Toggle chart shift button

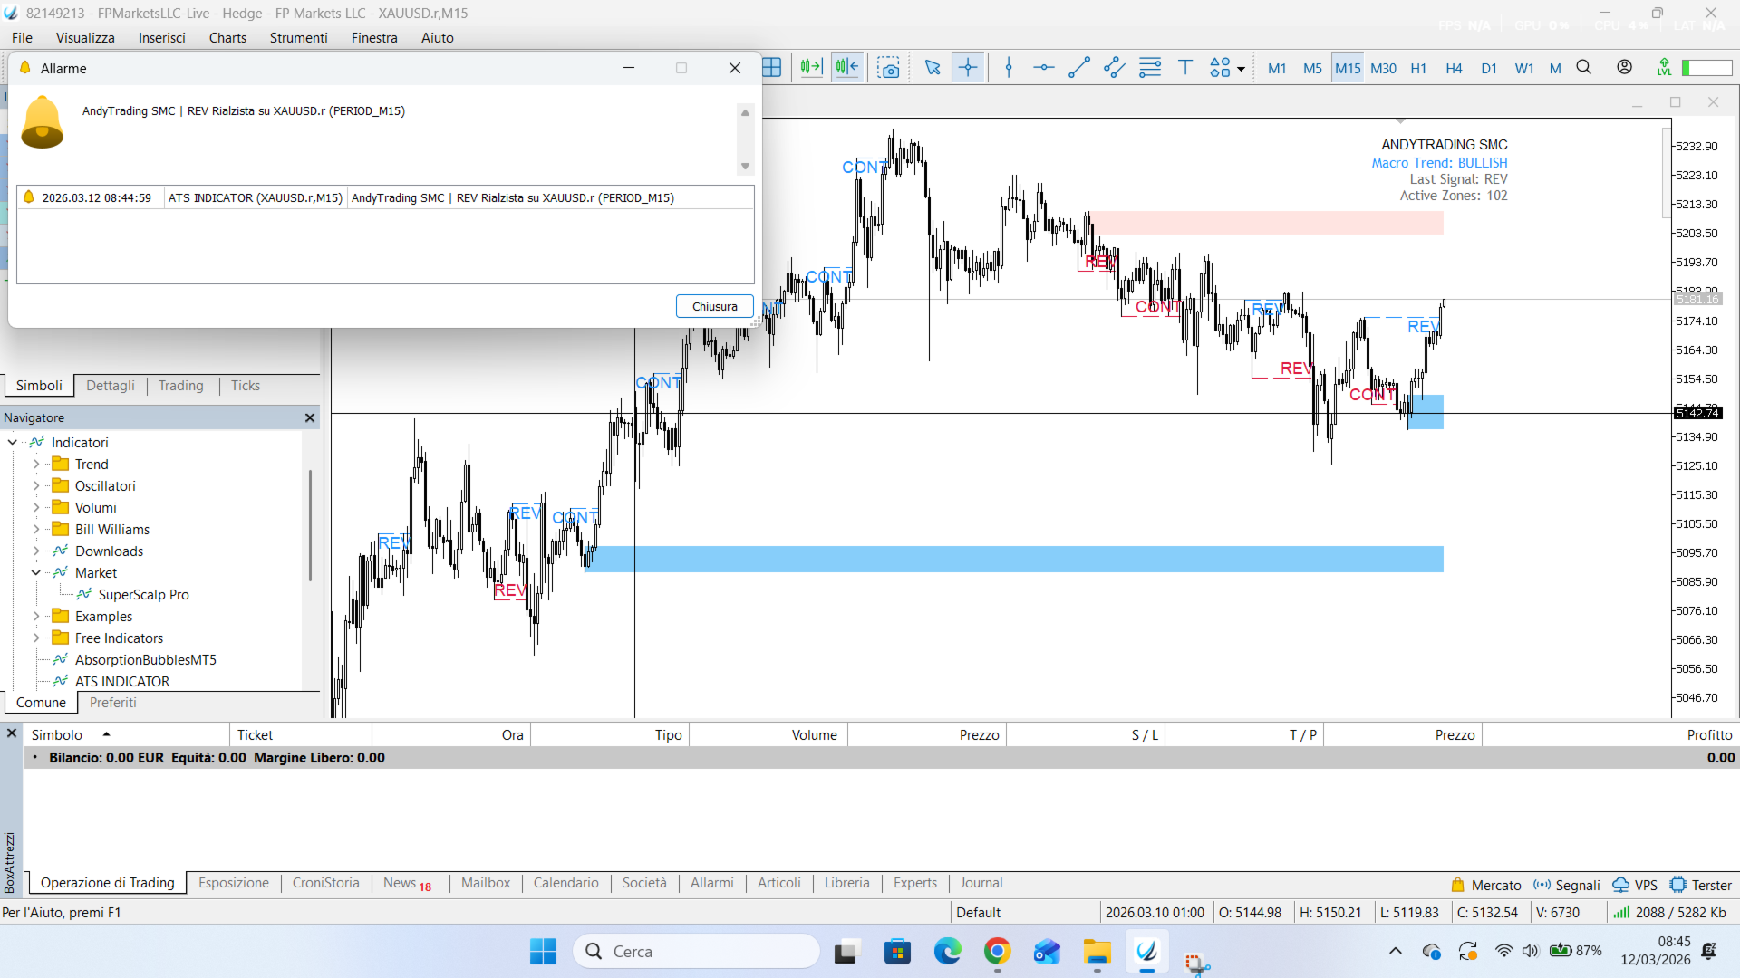pyautogui.click(x=847, y=68)
